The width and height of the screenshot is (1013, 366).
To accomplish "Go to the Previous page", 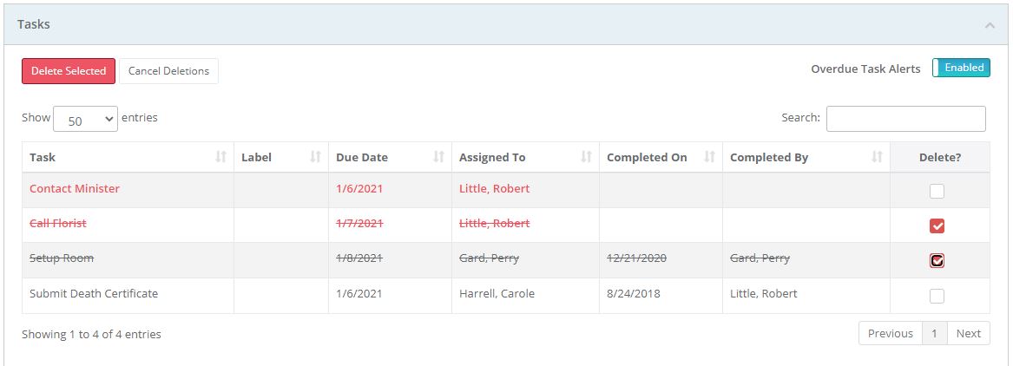I will point(890,334).
